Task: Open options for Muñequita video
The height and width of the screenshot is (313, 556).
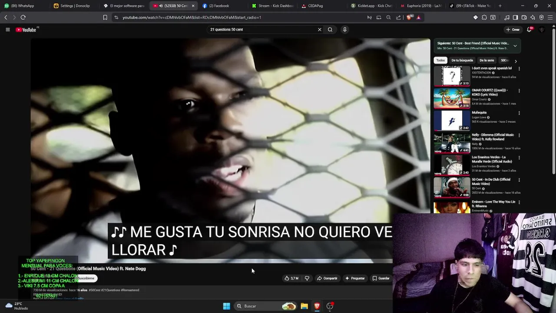Action: click(x=519, y=113)
